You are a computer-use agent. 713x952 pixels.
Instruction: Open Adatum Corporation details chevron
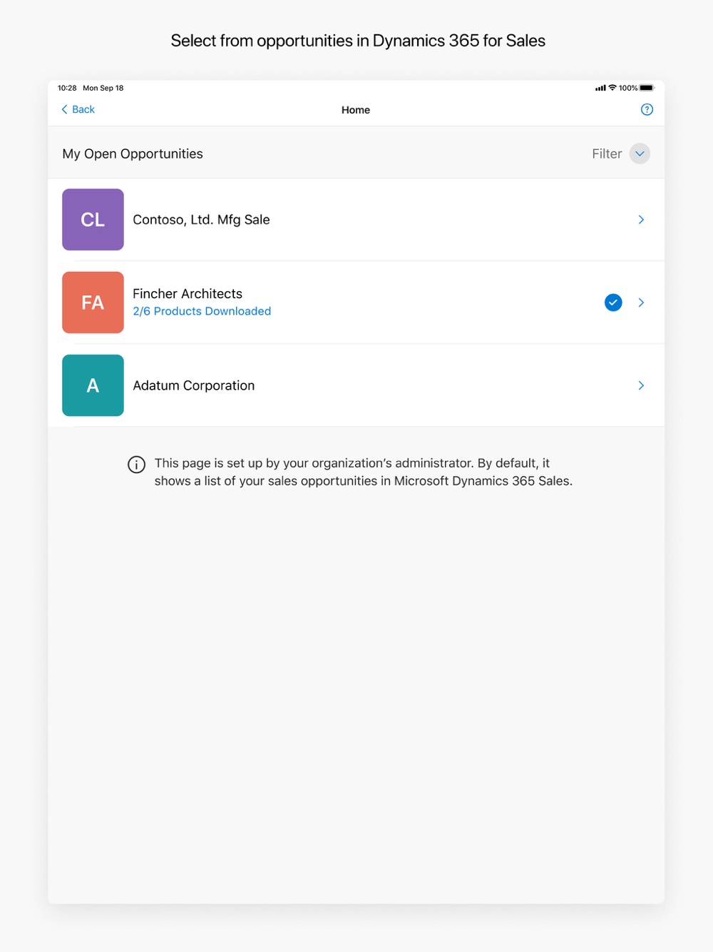click(x=641, y=385)
